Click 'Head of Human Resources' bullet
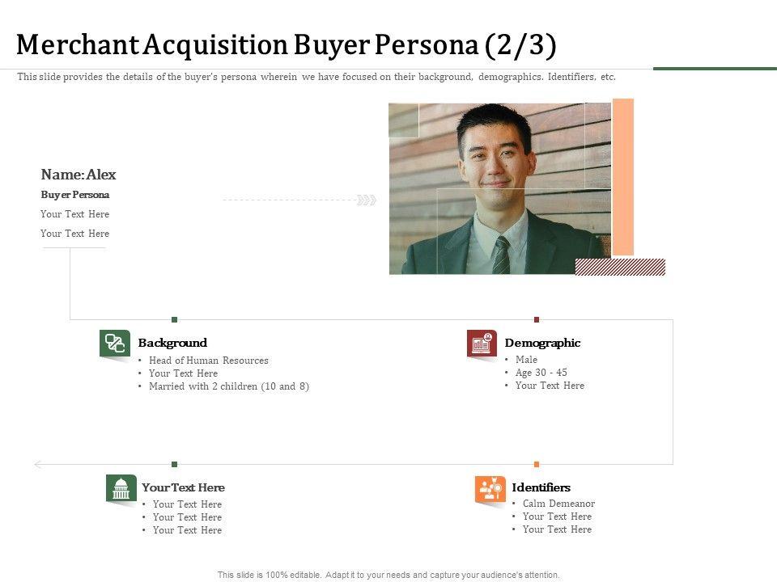777x582 pixels. [209, 361]
